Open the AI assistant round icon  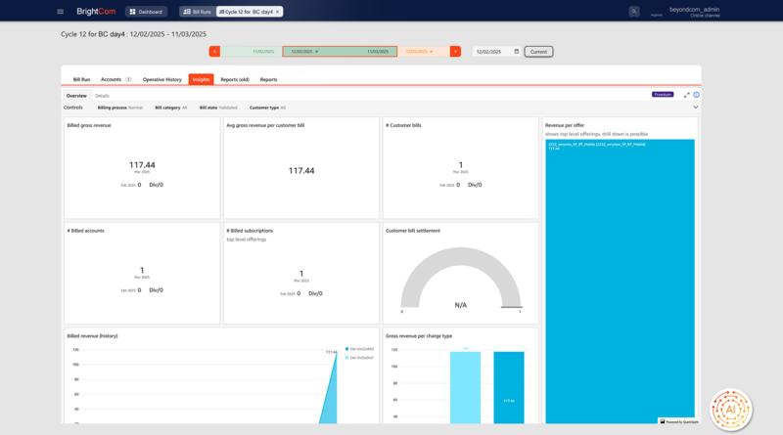coord(730,410)
